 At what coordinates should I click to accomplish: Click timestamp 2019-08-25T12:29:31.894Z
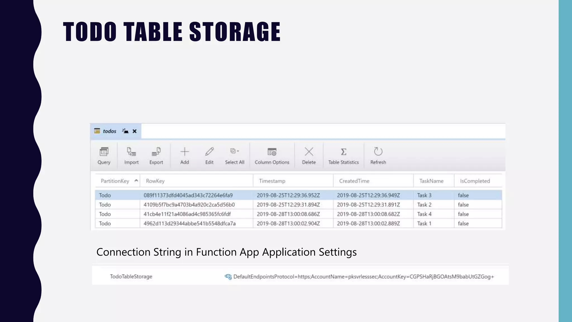pos(288,205)
